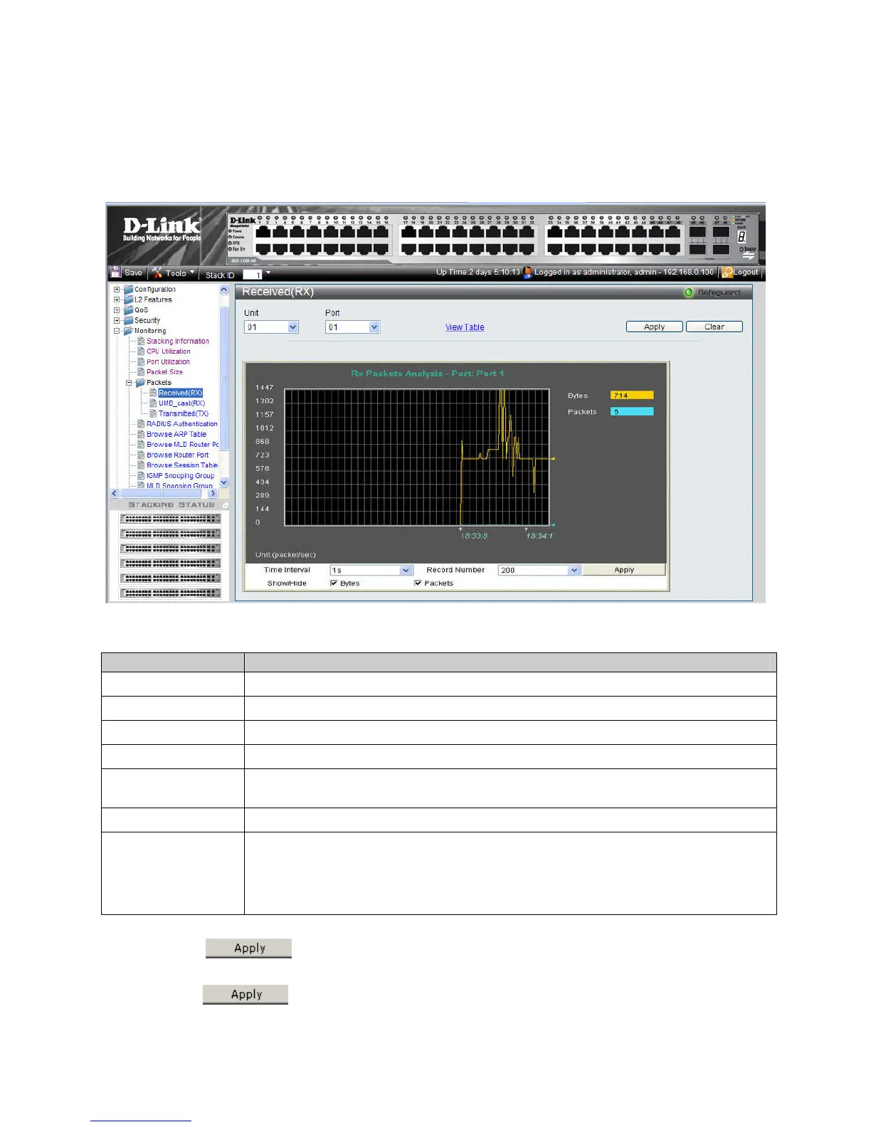The image size is (871, 1127).
Task: Click the Port Utilization page icon
Action: 141,362
